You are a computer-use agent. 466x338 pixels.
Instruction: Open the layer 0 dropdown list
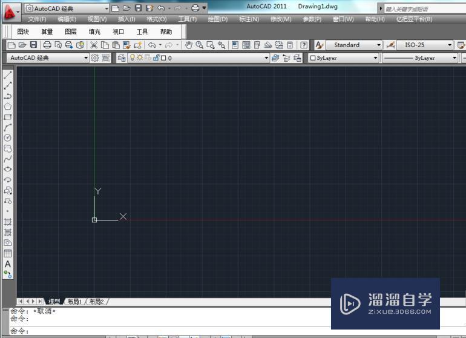(x=266, y=58)
